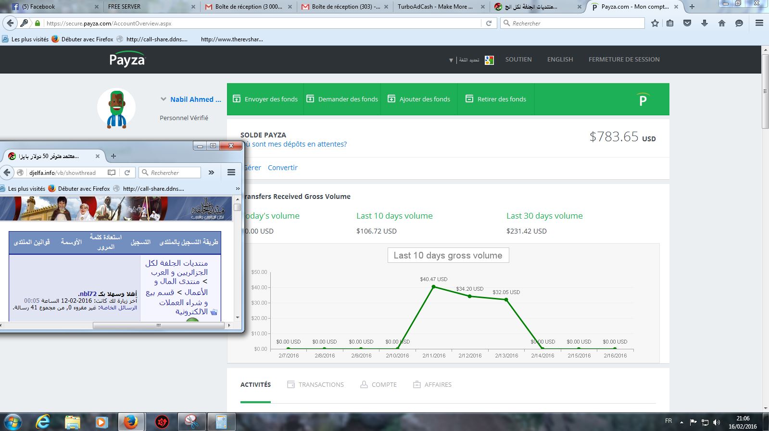Open the Windows Start menu
Viewport: 769px width, 431px height.
[x=13, y=422]
